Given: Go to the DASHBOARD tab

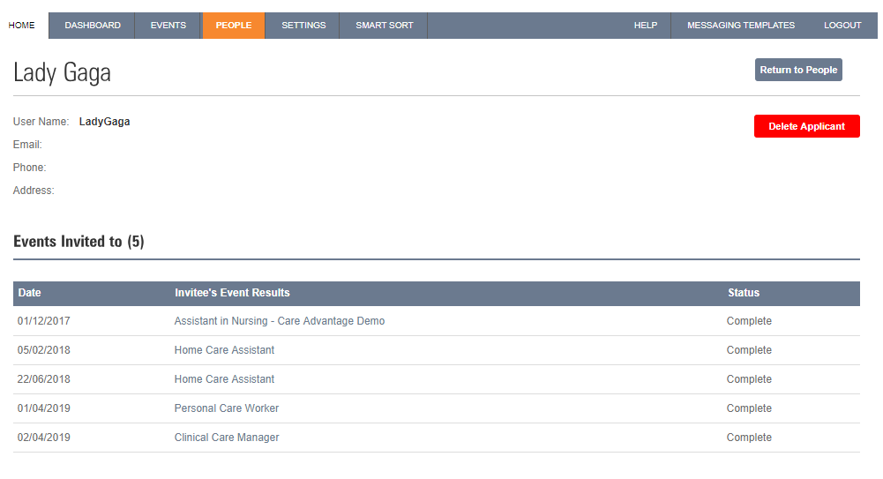Looking at the screenshot, I should [93, 26].
